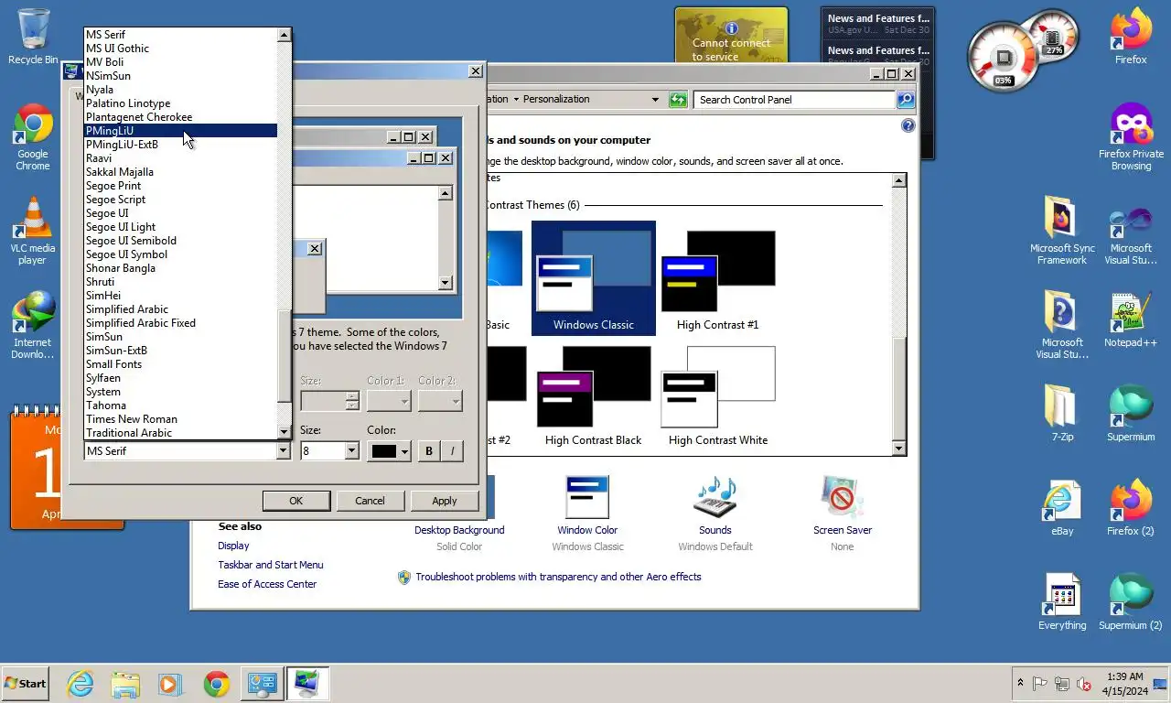Click Apply in Window Color dialog

(445, 501)
